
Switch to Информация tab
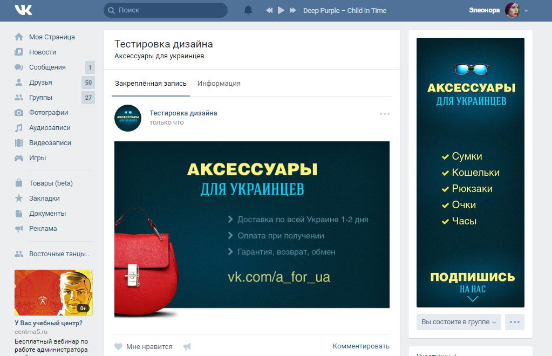pyautogui.click(x=219, y=84)
